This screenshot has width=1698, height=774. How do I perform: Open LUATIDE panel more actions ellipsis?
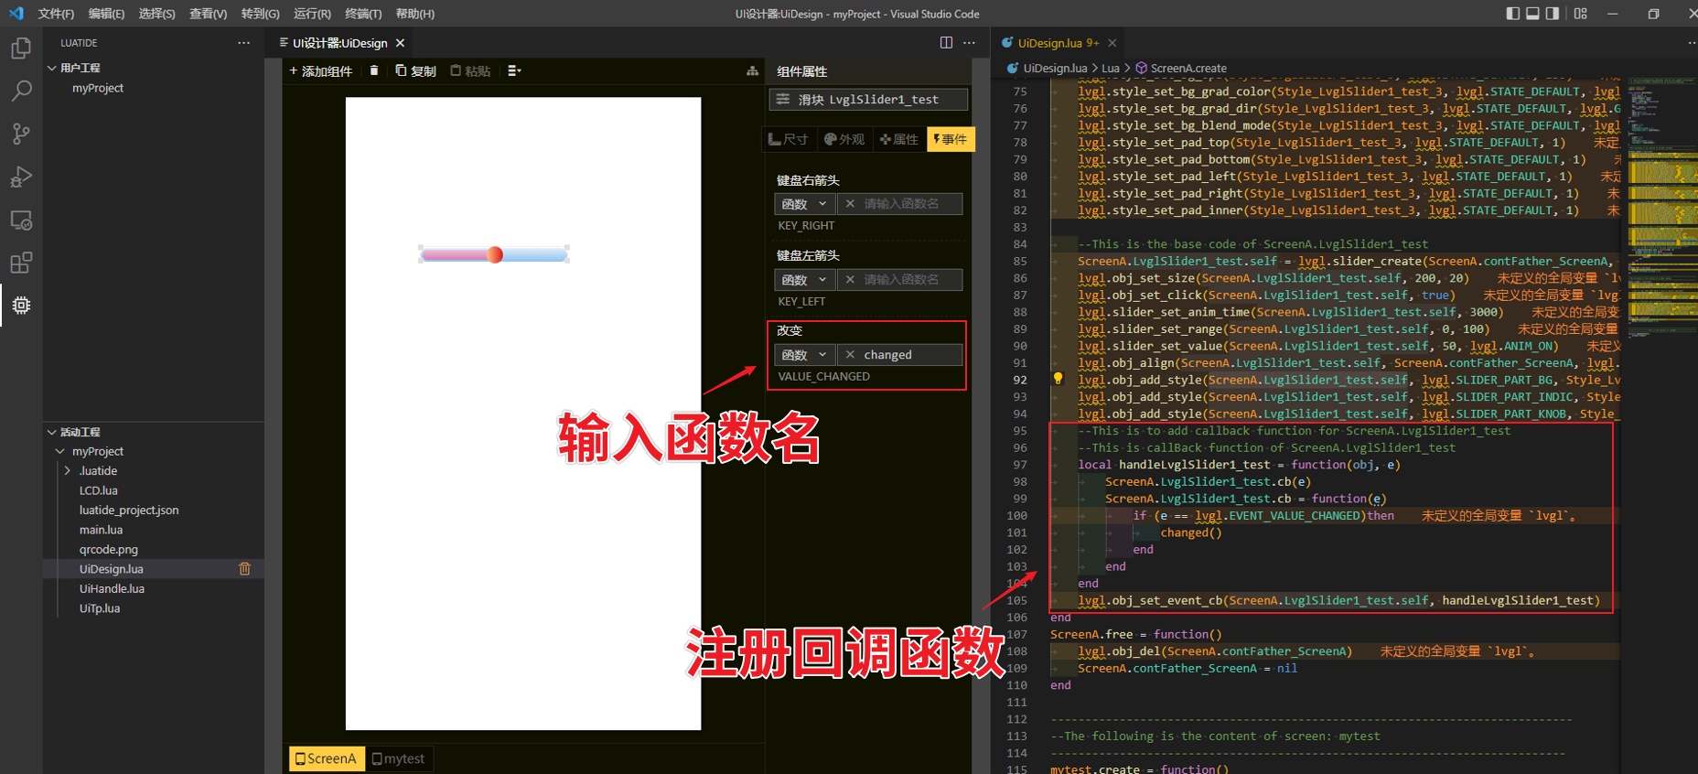(243, 43)
